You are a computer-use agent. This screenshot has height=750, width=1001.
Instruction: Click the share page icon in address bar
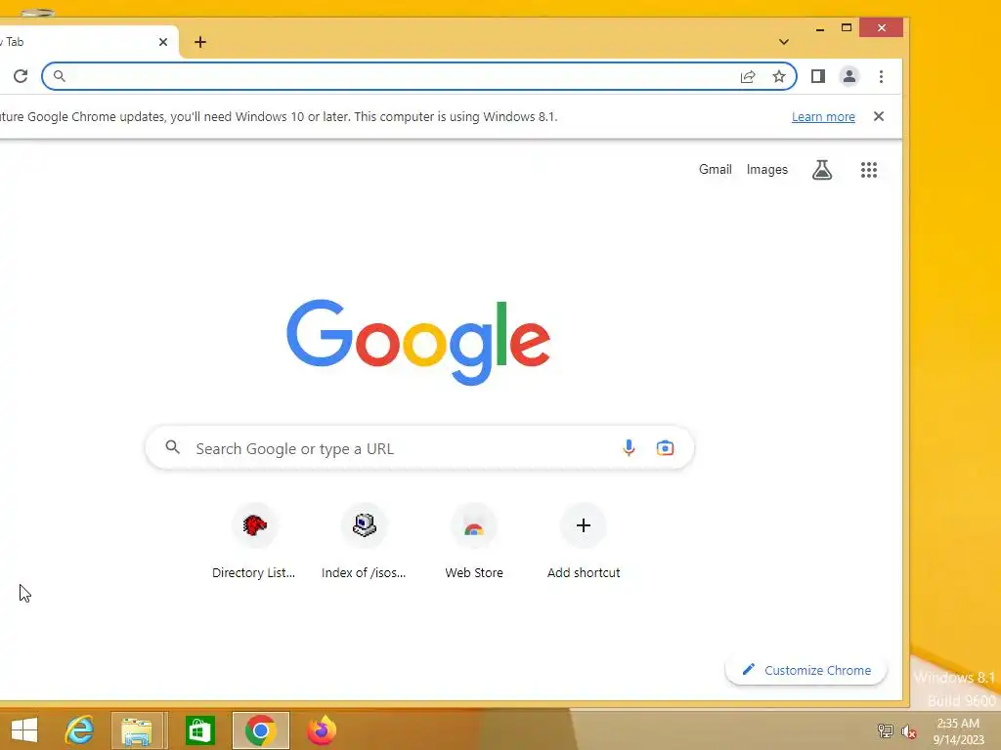click(x=748, y=76)
